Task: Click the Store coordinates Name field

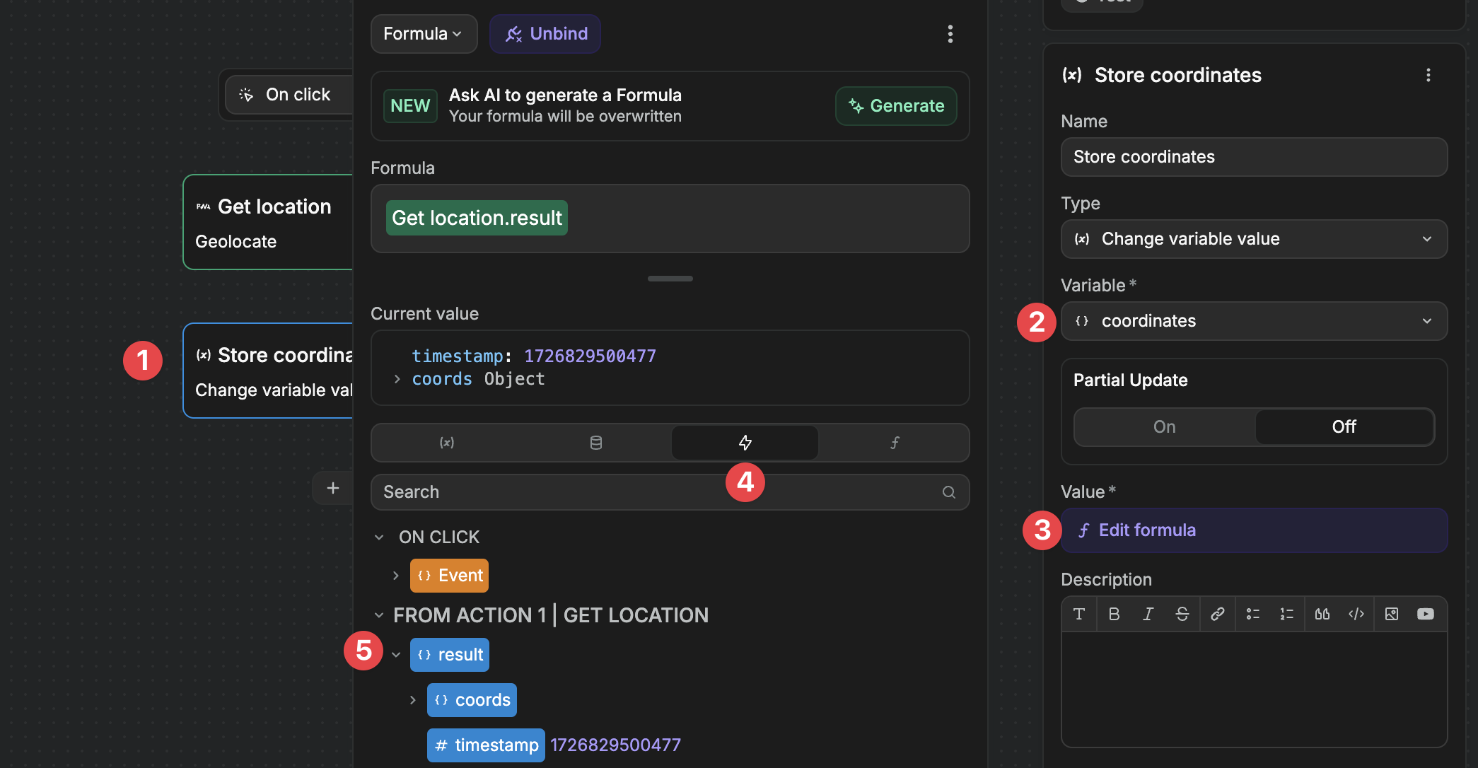Action: (1253, 157)
